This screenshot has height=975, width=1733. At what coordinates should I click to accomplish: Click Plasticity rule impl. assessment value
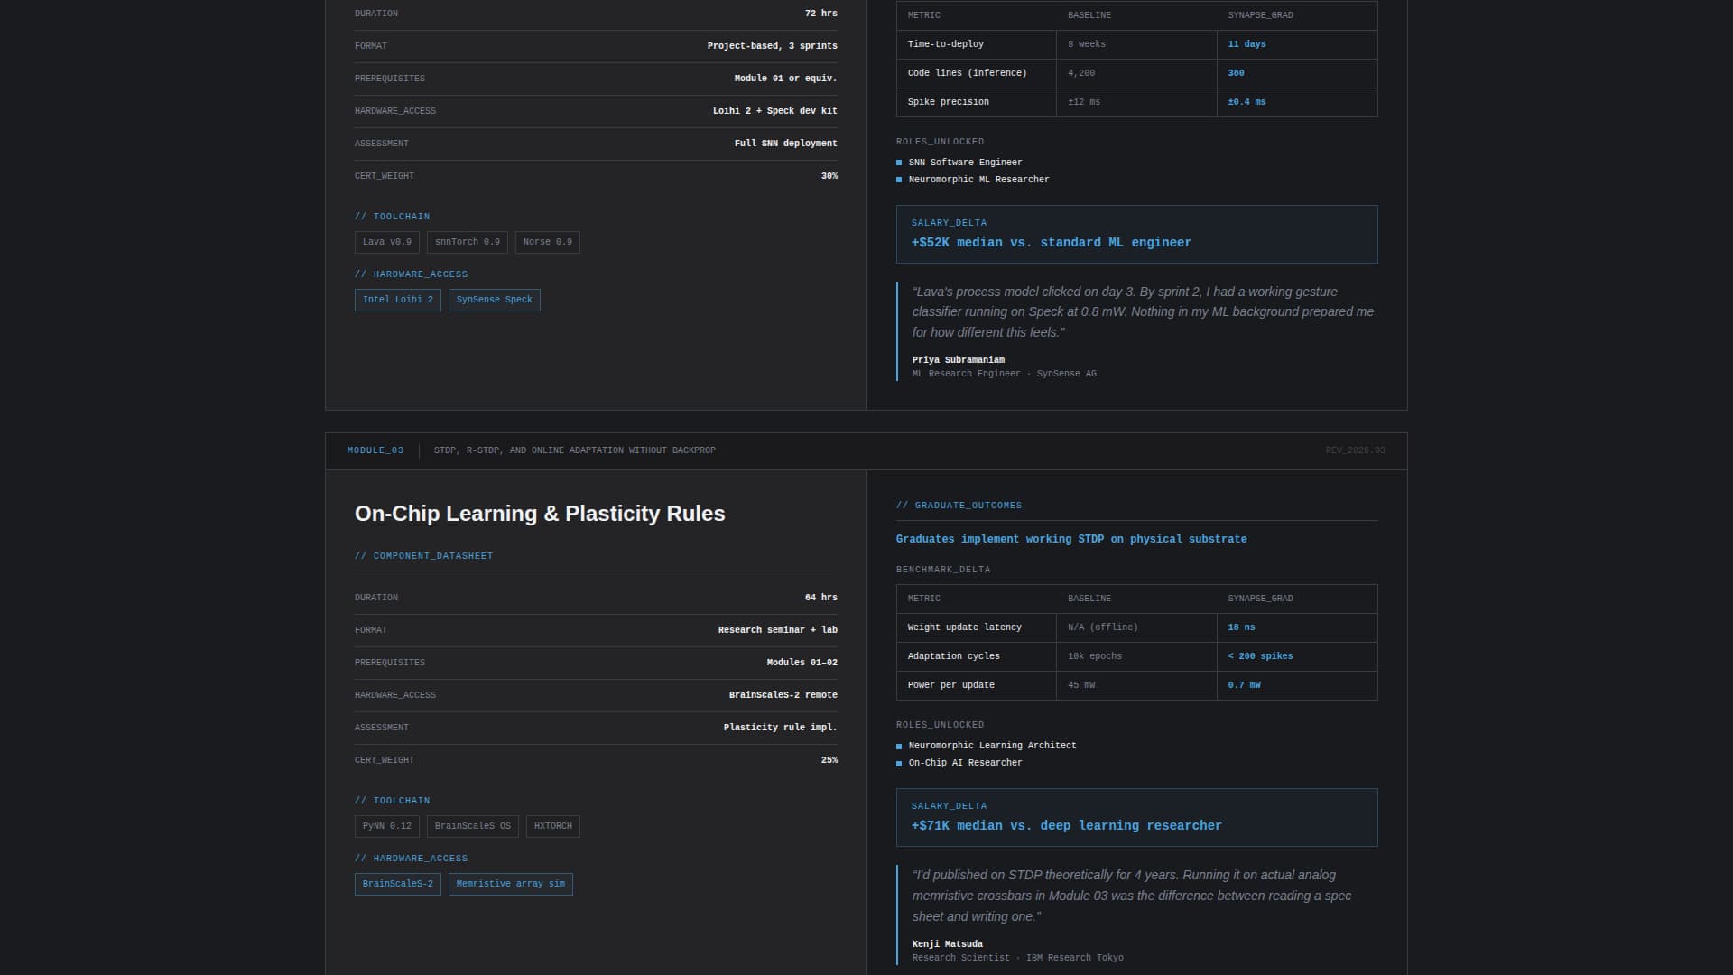point(781,728)
